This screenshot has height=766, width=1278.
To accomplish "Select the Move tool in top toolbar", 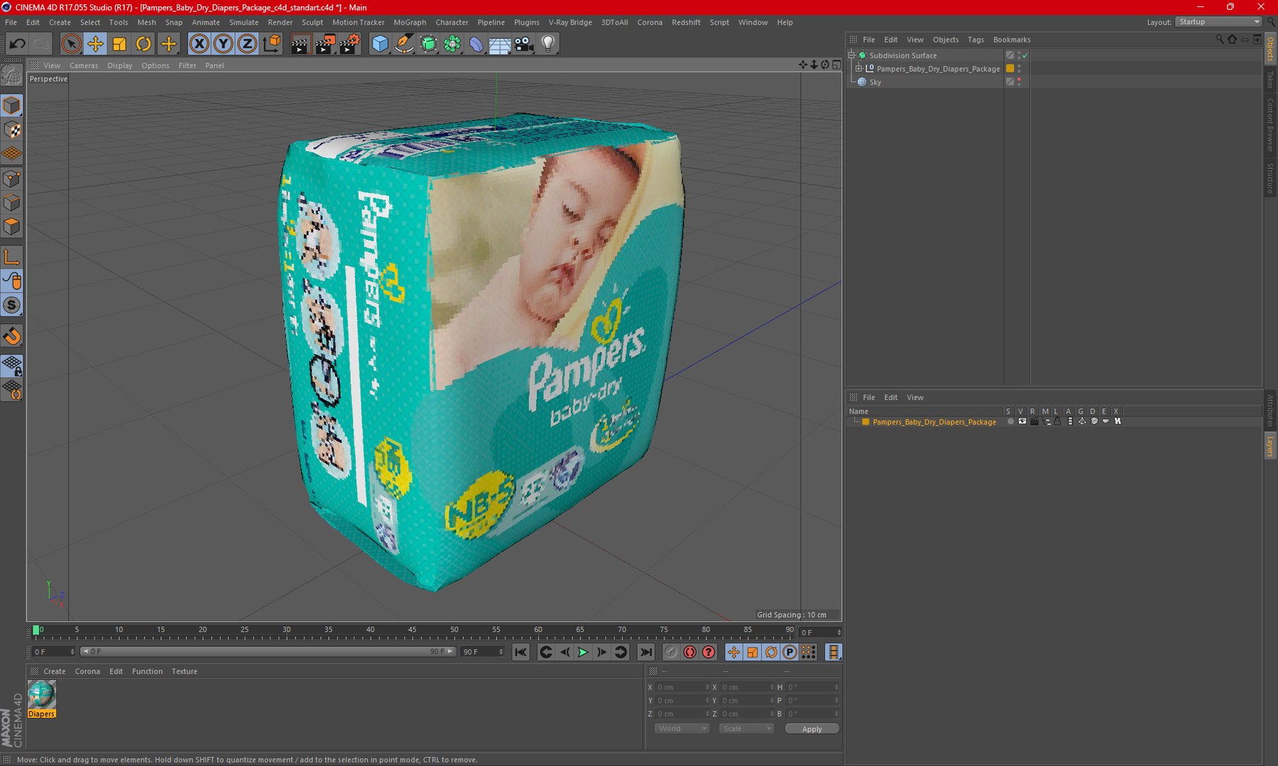I will pos(95,44).
